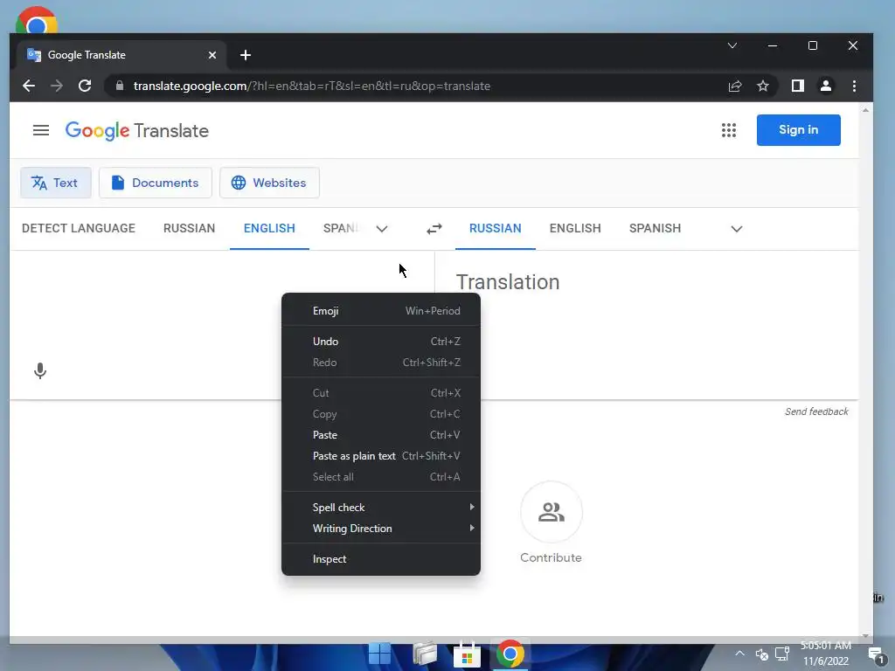Select Detect Language as source
Viewport: 895px width, 671px height.
click(79, 228)
